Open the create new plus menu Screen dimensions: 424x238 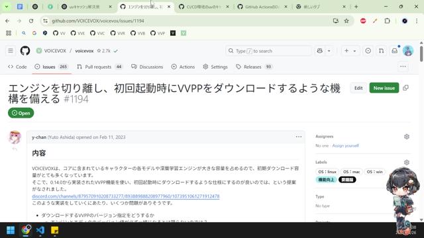coord(350,51)
